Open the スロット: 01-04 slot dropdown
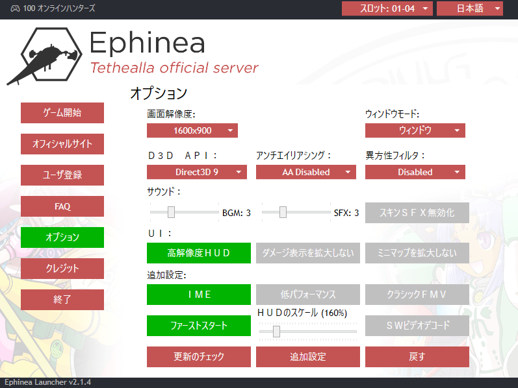Image resolution: width=518 pixels, height=388 pixels. point(387,8)
